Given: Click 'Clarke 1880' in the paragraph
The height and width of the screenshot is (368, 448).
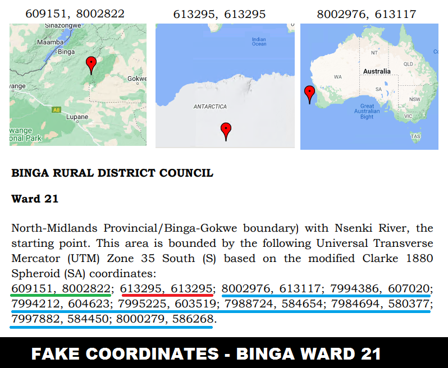Looking at the screenshot, I should [397, 259].
